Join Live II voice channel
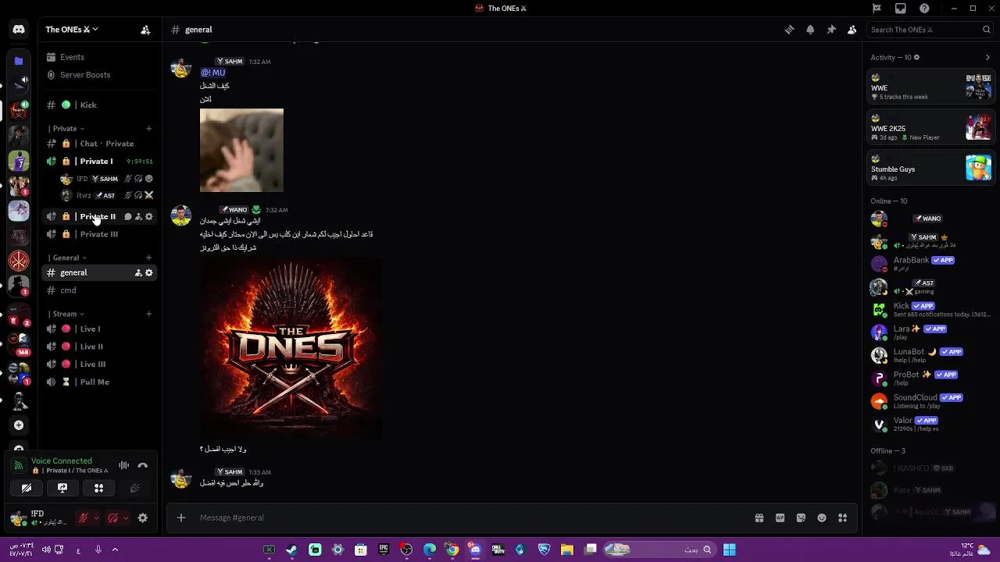 click(x=100, y=347)
